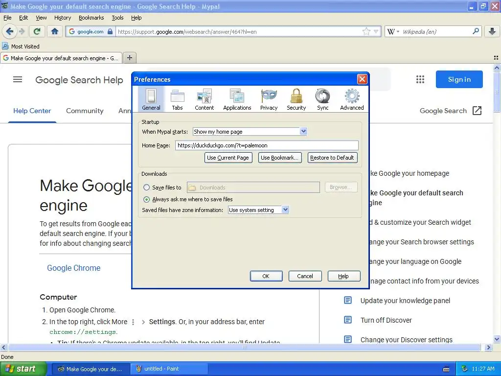The height and width of the screenshot is (376, 501).
Task: Click the search magnifier icon
Action: 476,31
